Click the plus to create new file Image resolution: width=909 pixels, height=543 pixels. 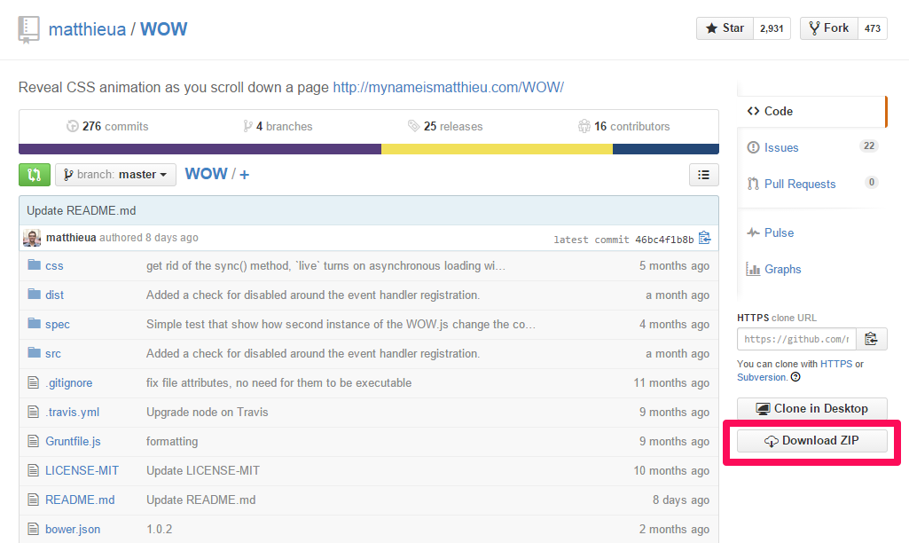point(244,175)
